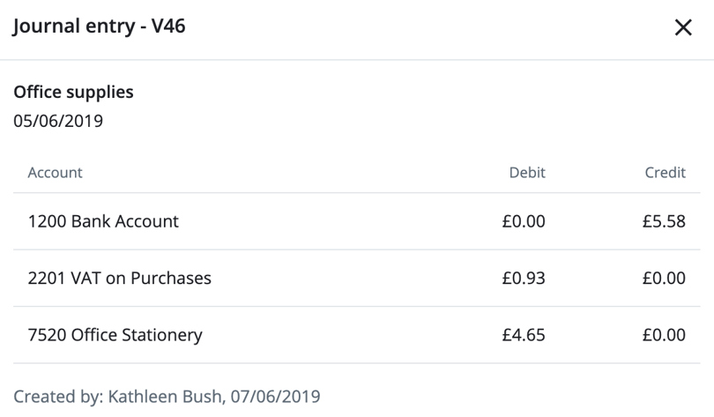Click the entry date 05/06/2019
714x417 pixels.
pyautogui.click(x=58, y=122)
